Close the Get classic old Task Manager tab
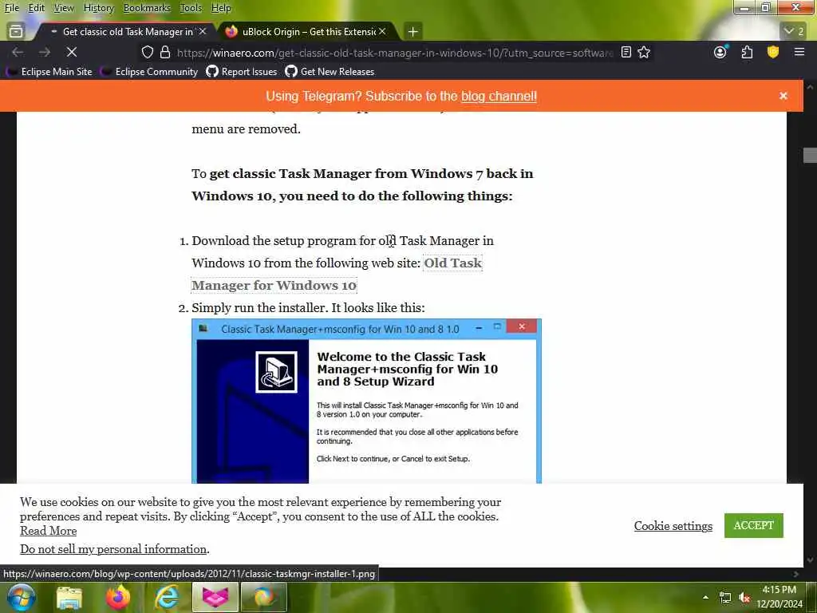Viewport: 817px width, 613px height. click(203, 32)
